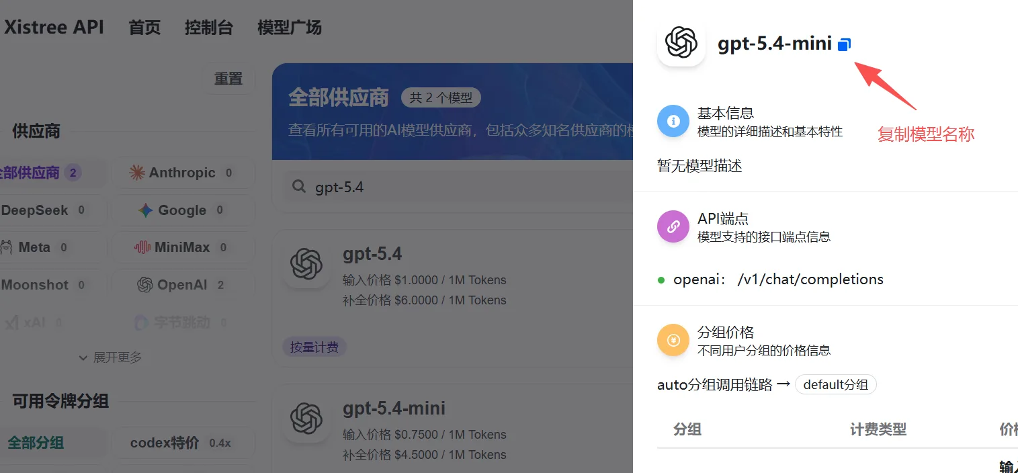
Task: Click the OpenAI logo in the detail panel header
Action: click(x=681, y=42)
